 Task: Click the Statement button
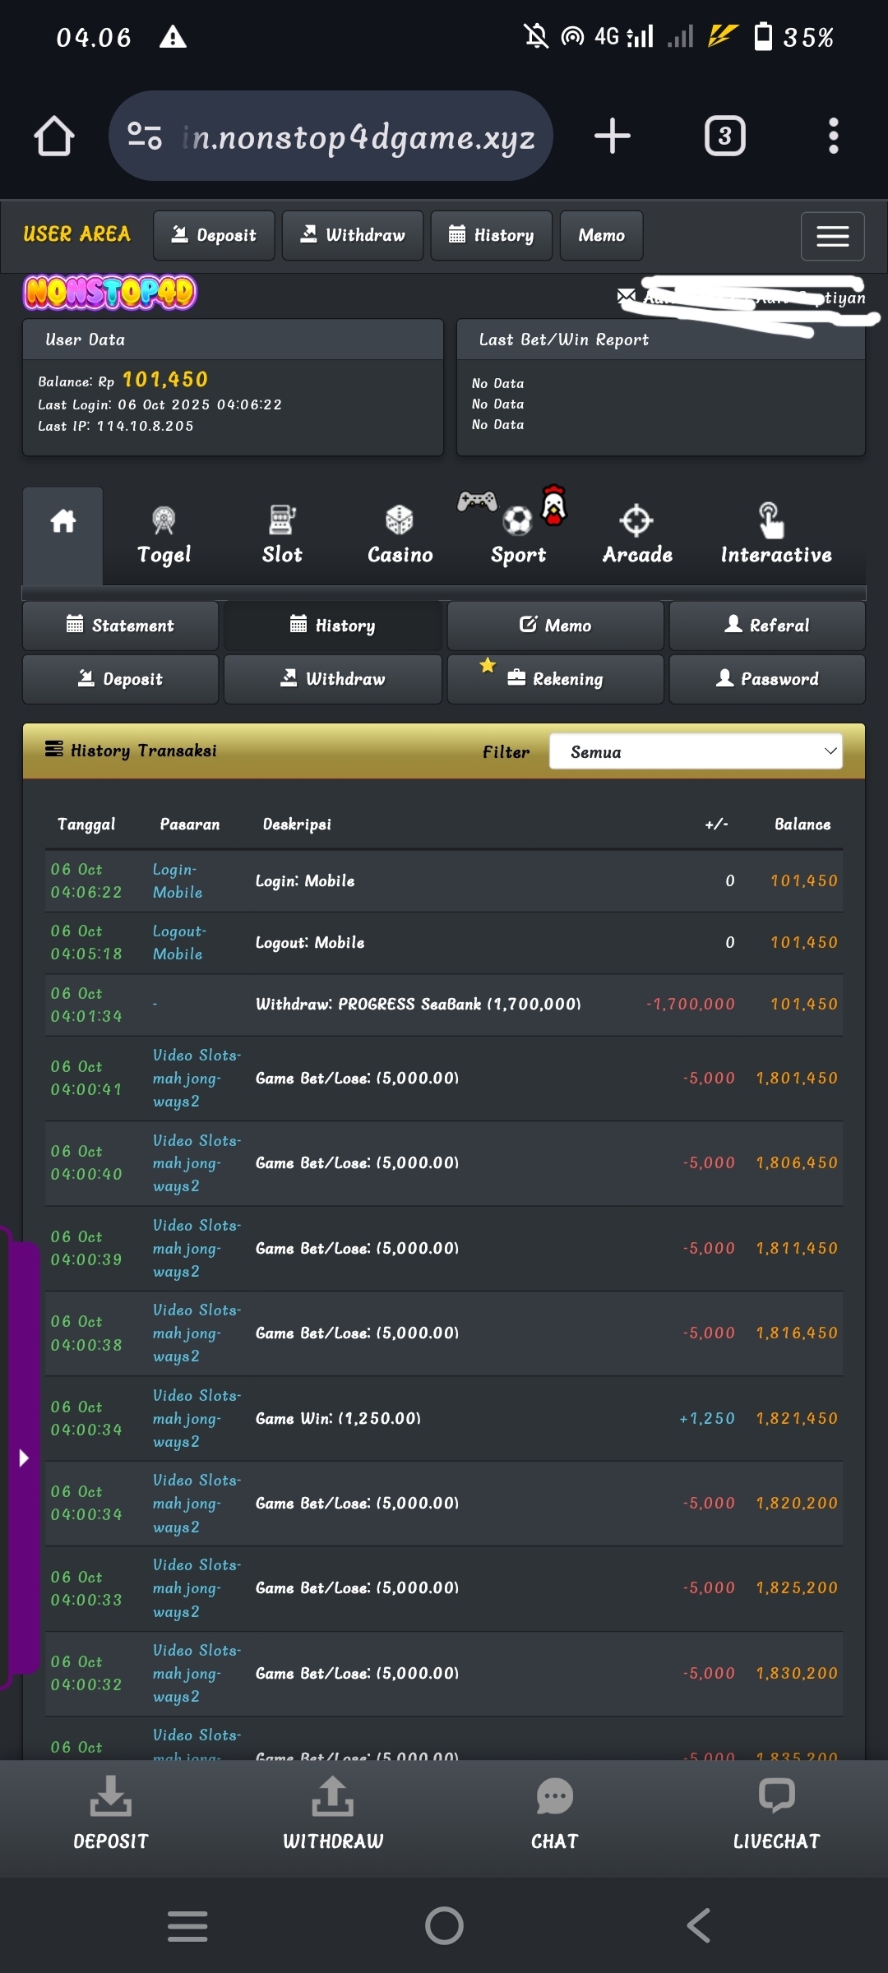121,626
